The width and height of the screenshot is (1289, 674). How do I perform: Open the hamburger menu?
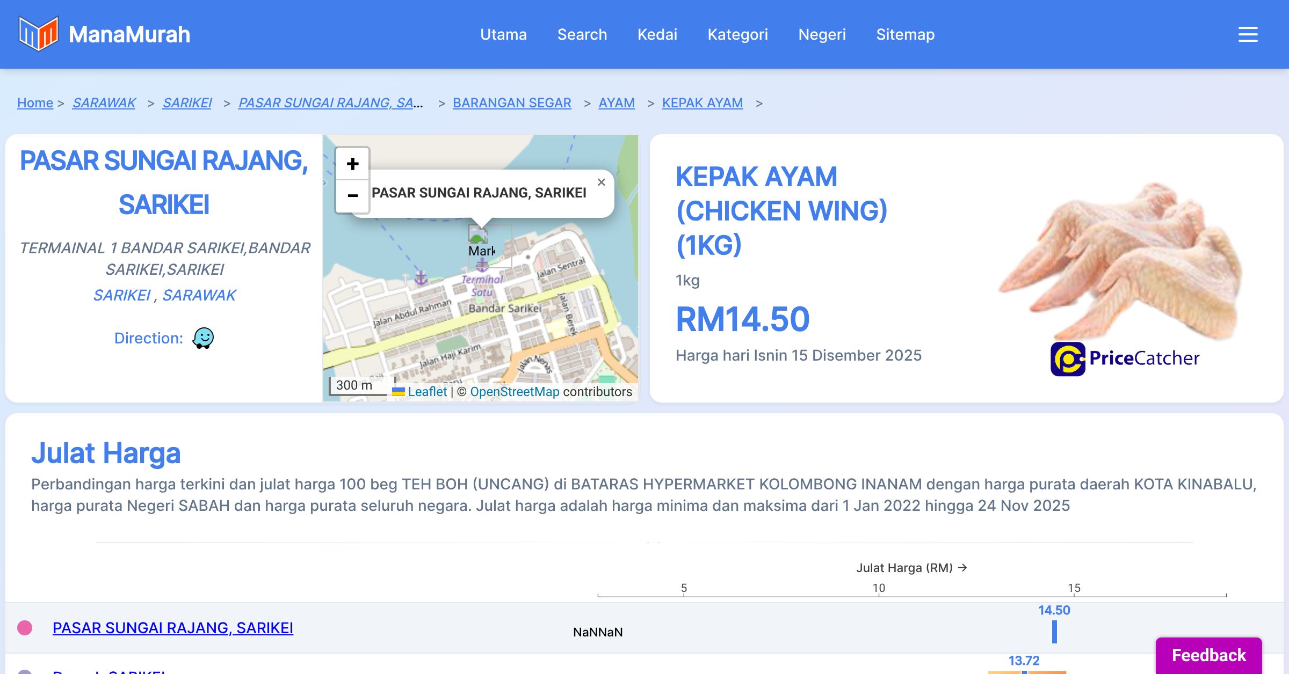[1248, 34]
